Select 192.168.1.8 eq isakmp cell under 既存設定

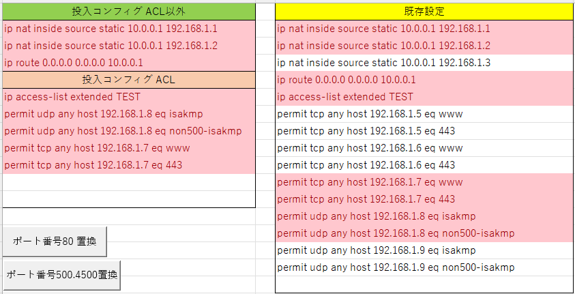point(425,216)
